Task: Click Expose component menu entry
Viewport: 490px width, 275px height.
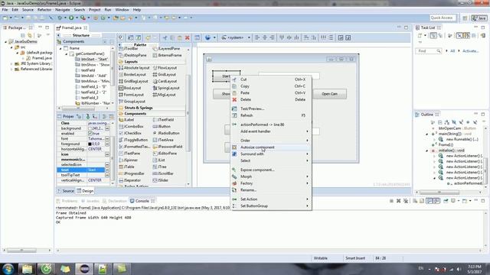Action: tap(271, 170)
